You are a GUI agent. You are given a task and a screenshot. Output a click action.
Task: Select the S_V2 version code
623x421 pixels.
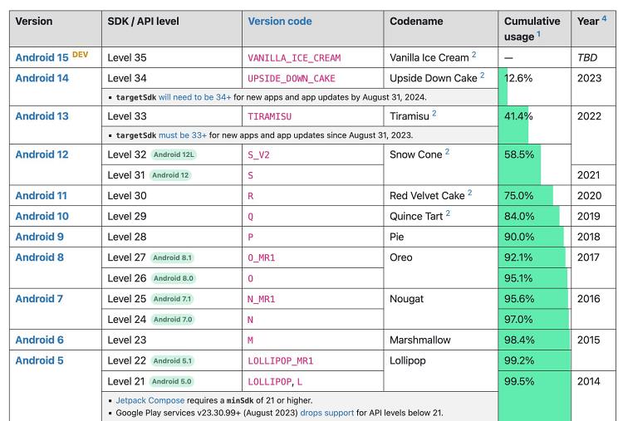[x=258, y=155]
